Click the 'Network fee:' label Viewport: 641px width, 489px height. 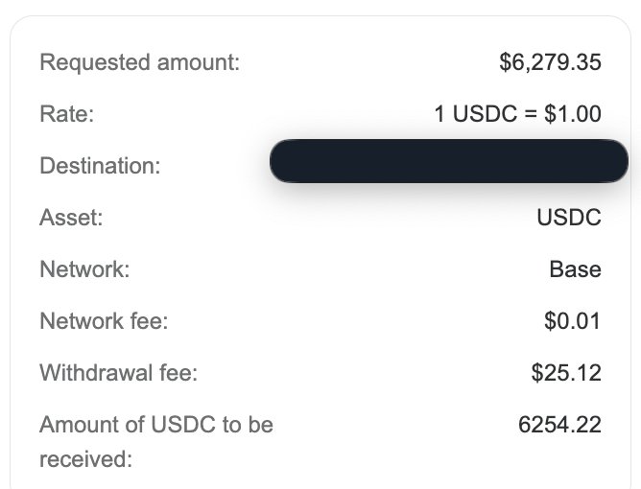104,321
